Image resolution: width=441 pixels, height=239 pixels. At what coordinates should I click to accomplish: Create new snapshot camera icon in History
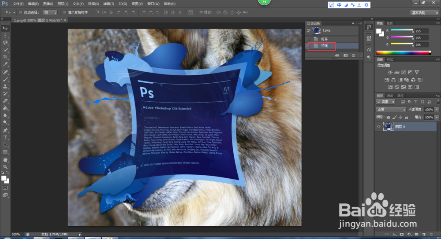point(345,55)
